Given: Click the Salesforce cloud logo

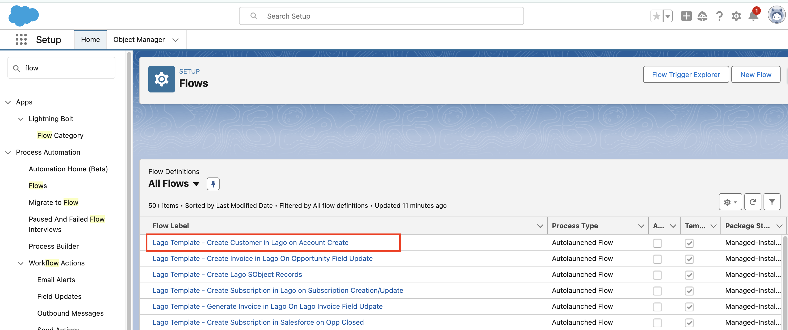Looking at the screenshot, I should [24, 16].
